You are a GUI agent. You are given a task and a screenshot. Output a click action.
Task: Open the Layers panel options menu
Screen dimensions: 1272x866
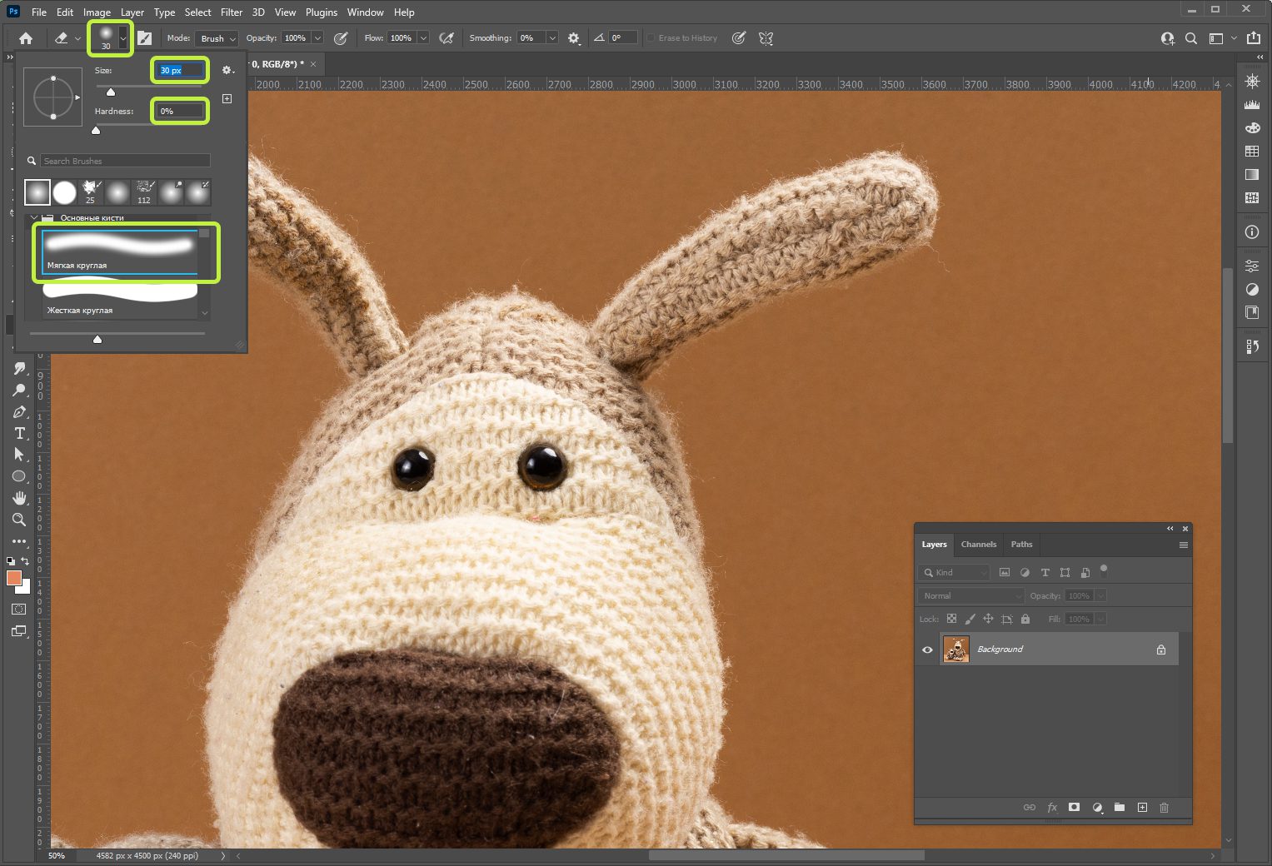point(1183,545)
